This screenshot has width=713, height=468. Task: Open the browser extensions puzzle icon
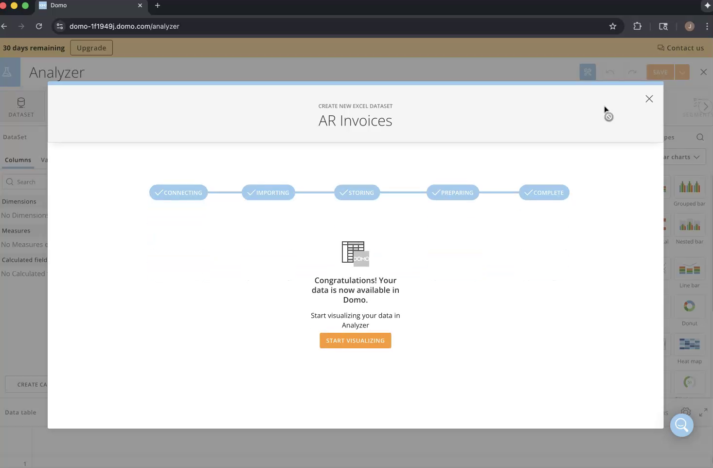coord(637,26)
